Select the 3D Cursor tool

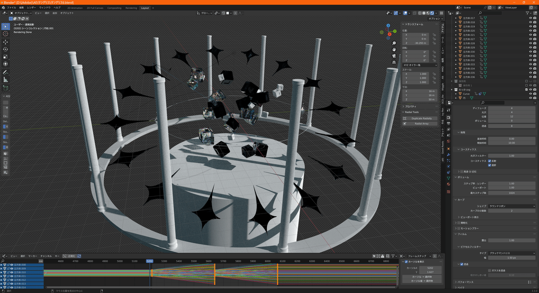[5, 34]
